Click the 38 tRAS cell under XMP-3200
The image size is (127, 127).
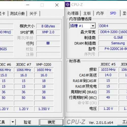point(44,92)
